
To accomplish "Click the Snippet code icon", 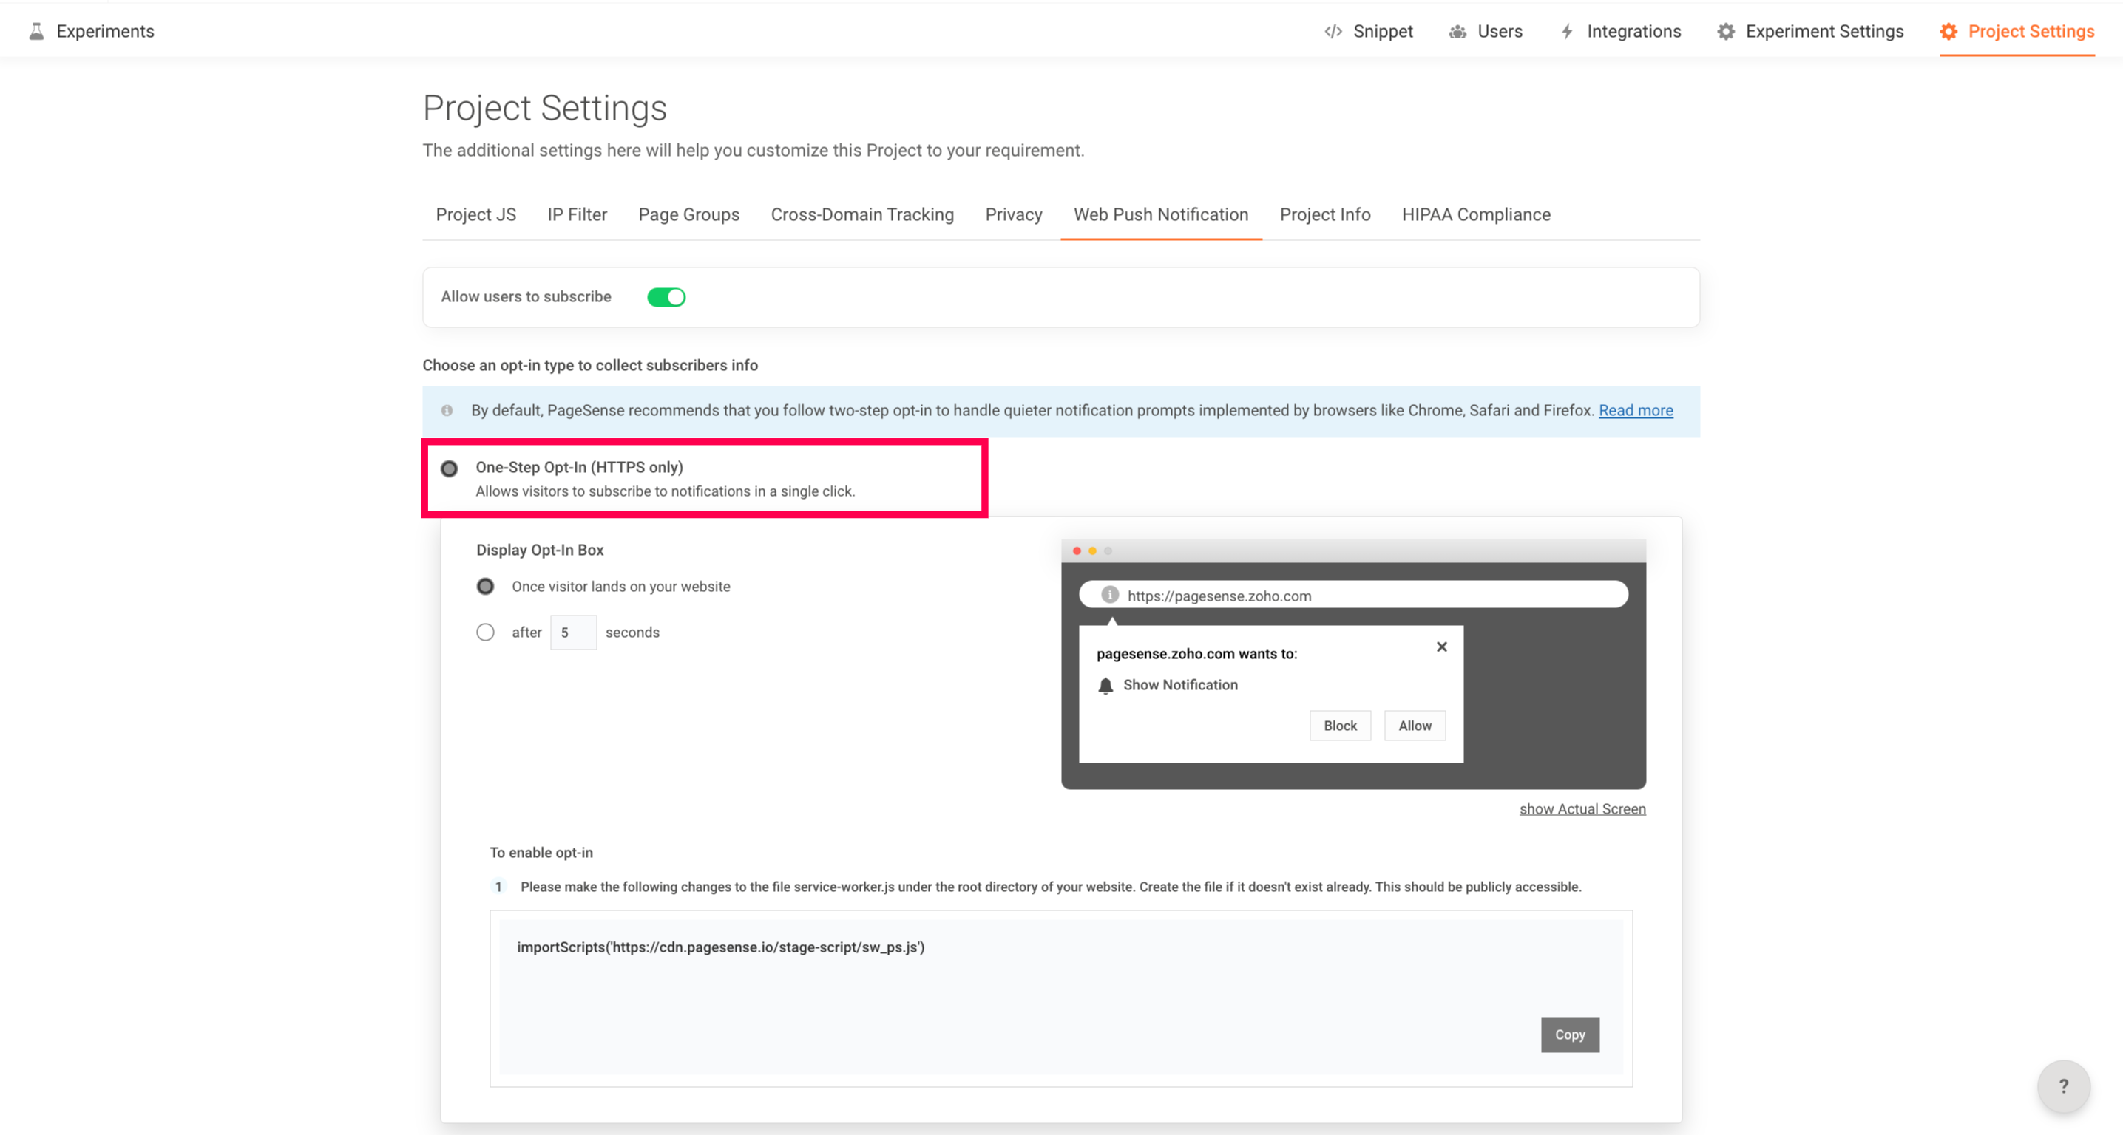I will [x=1333, y=31].
